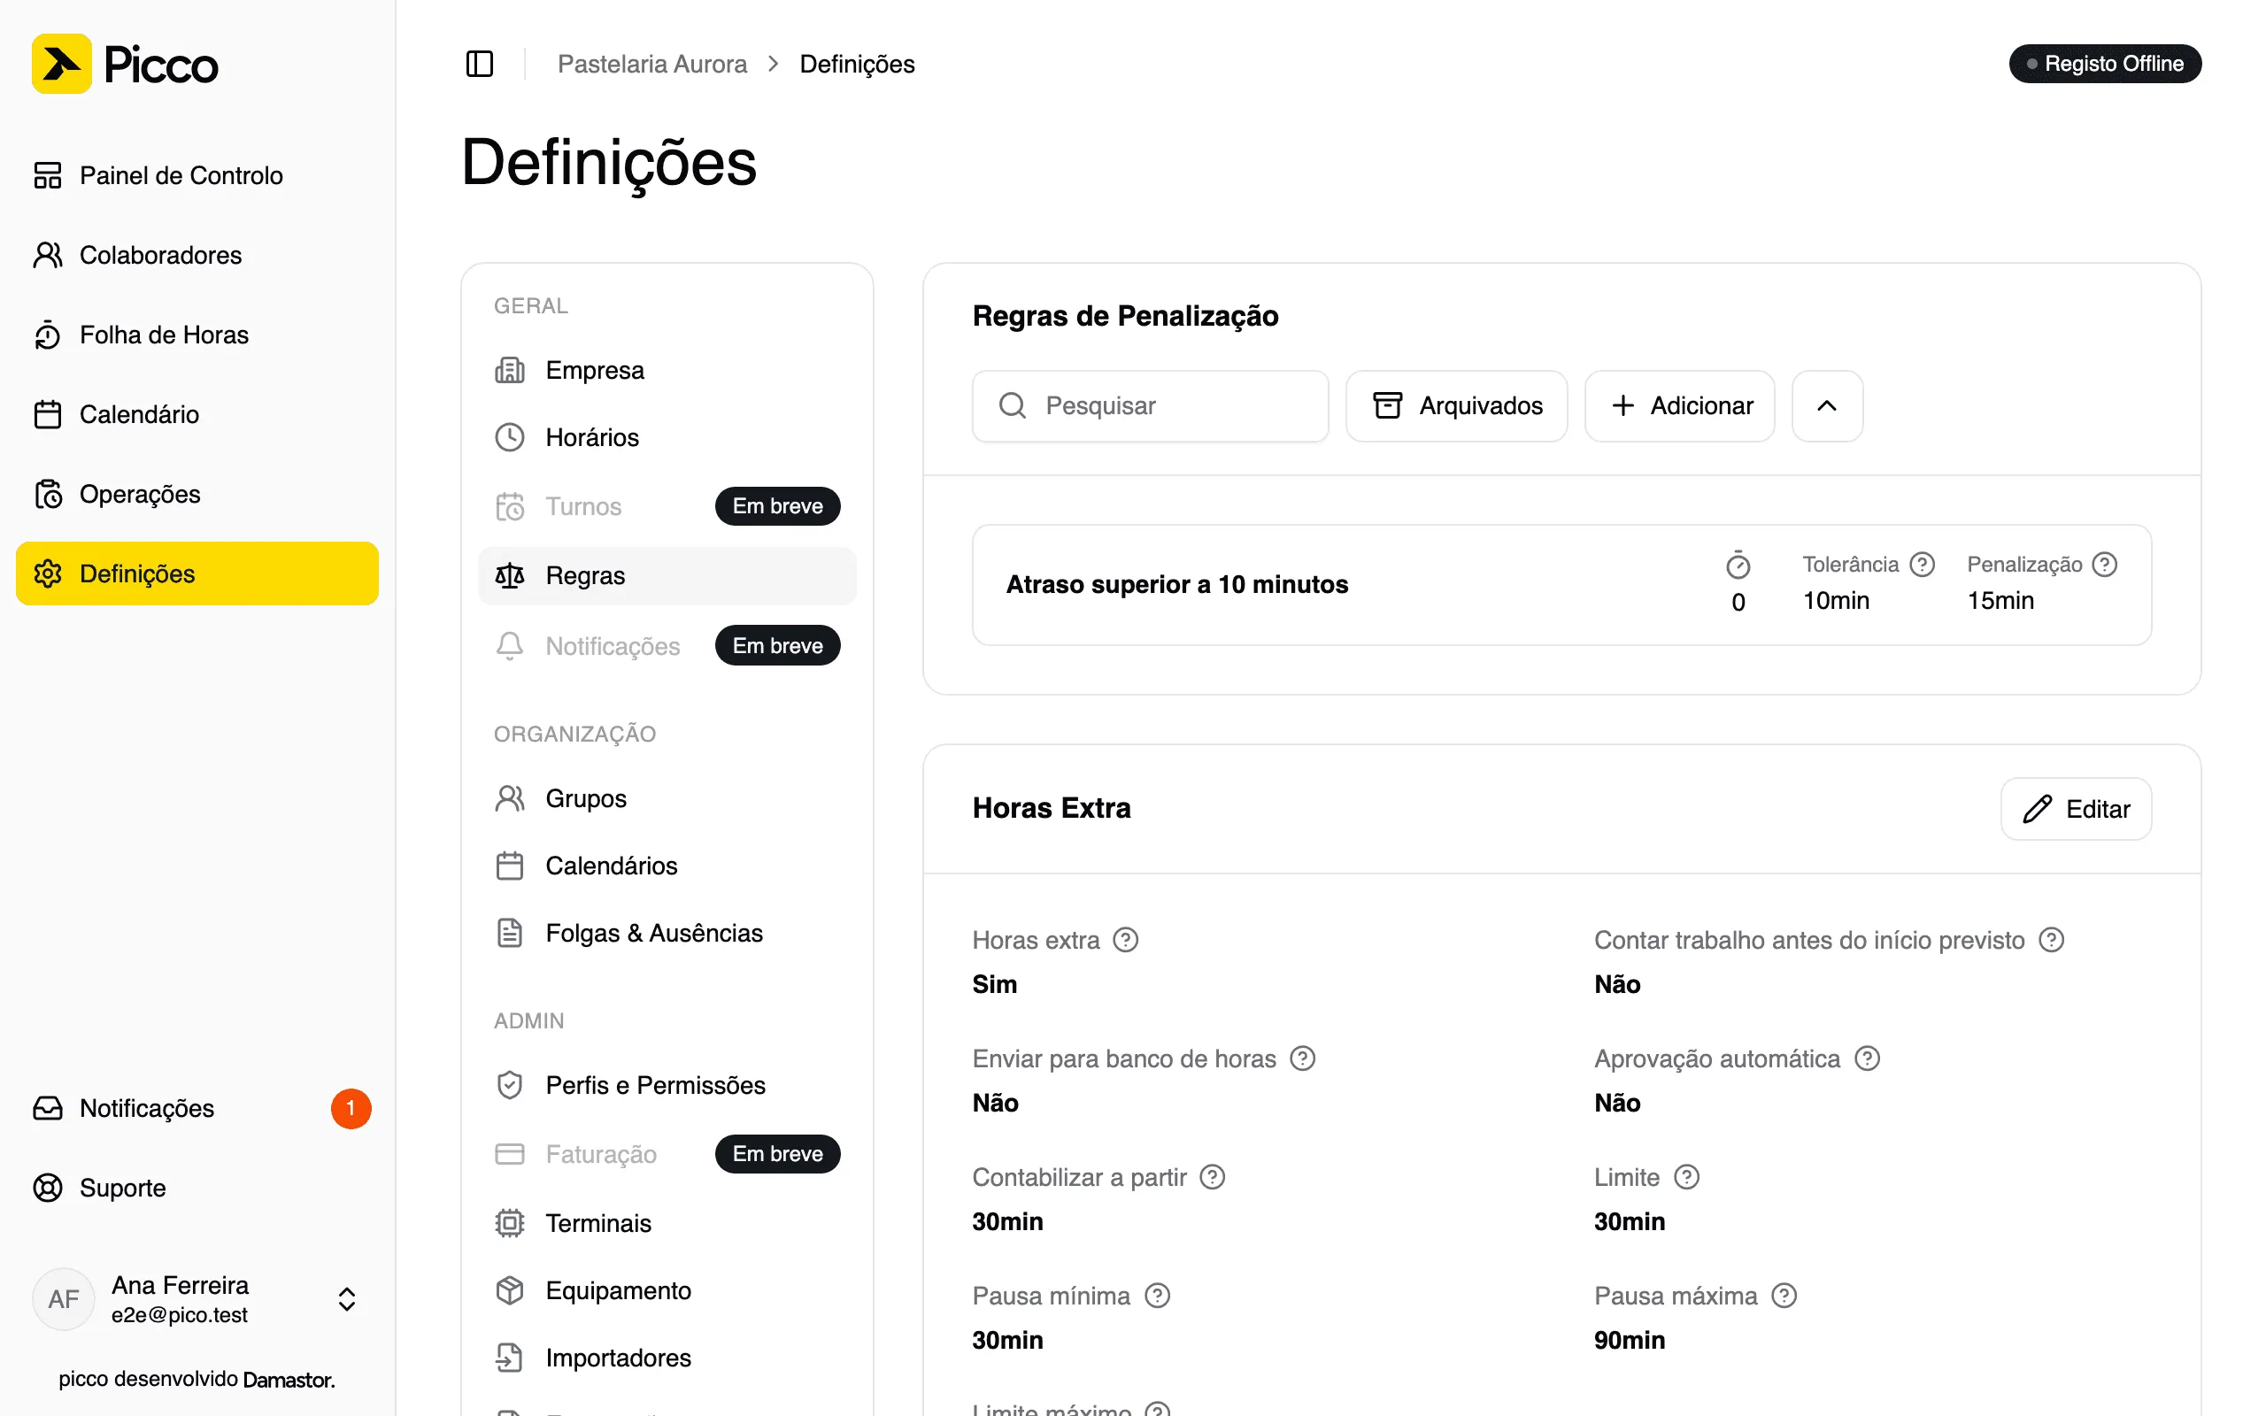Click help icon beside Aprovação automática

click(1867, 1058)
